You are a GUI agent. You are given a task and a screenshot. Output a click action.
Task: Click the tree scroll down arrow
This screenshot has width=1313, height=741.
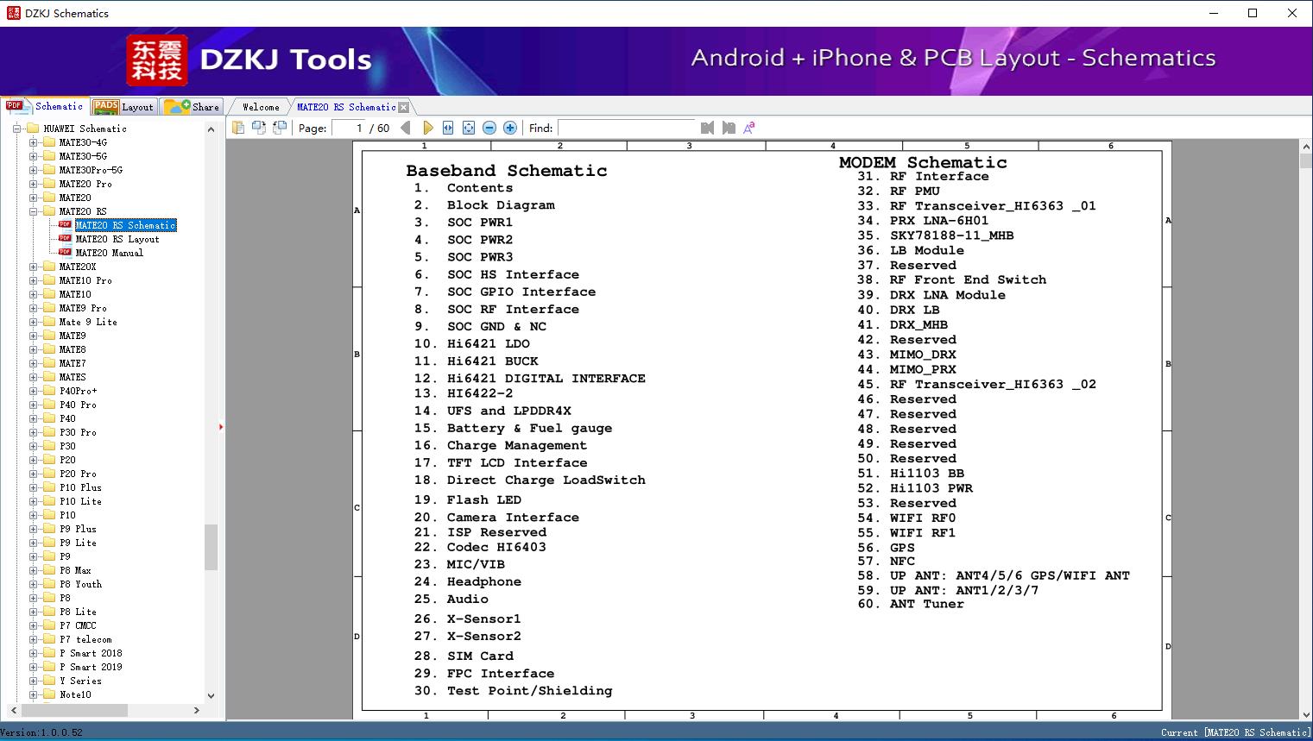[211, 695]
